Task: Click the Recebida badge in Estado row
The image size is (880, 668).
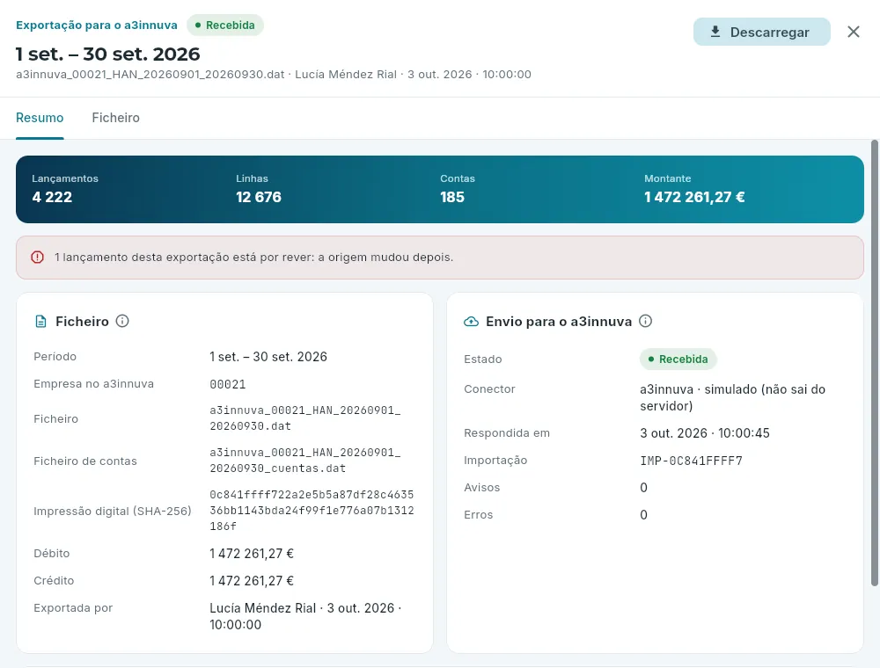Action: click(x=678, y=359)
